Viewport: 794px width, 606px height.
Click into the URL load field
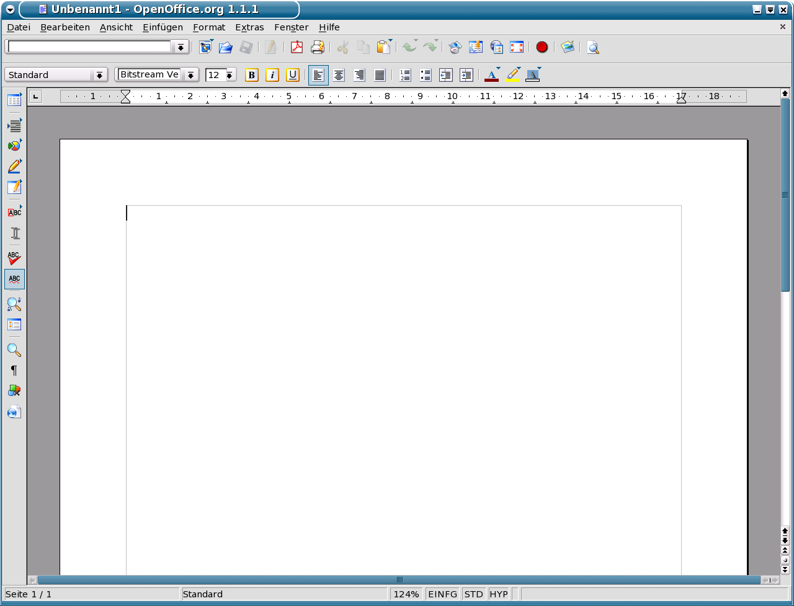[89, 47]
